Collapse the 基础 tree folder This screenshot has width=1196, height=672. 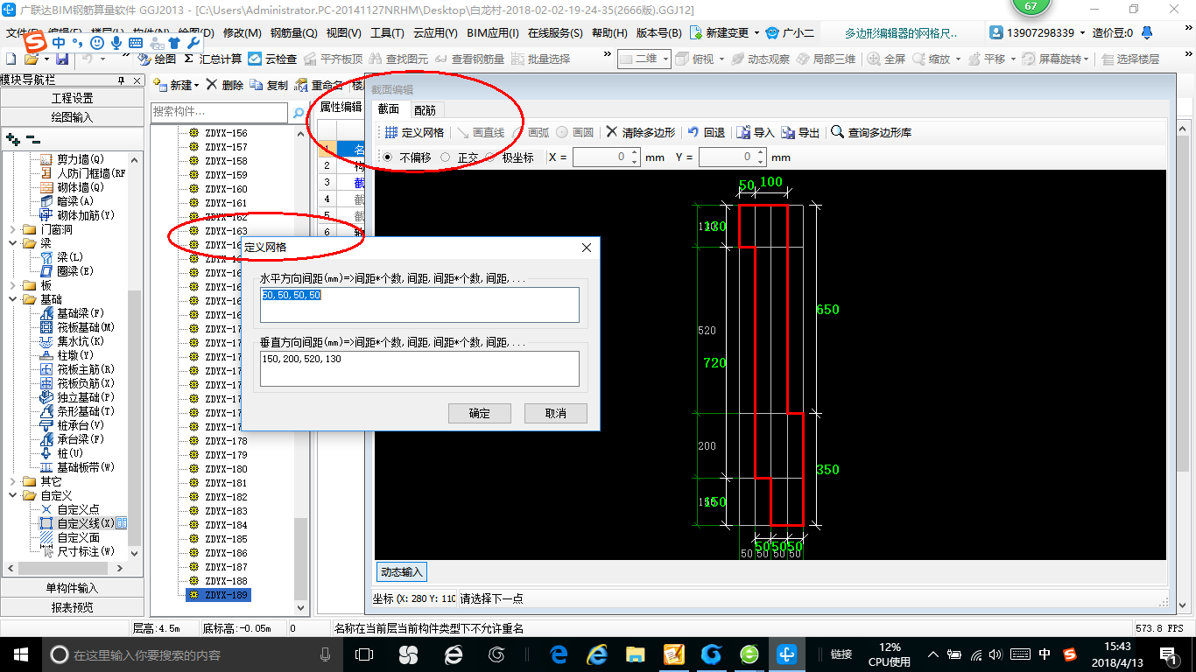(11, 299)
